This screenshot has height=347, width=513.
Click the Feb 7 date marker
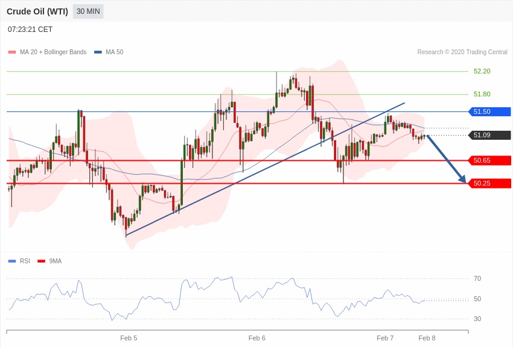tap(385, 338)
